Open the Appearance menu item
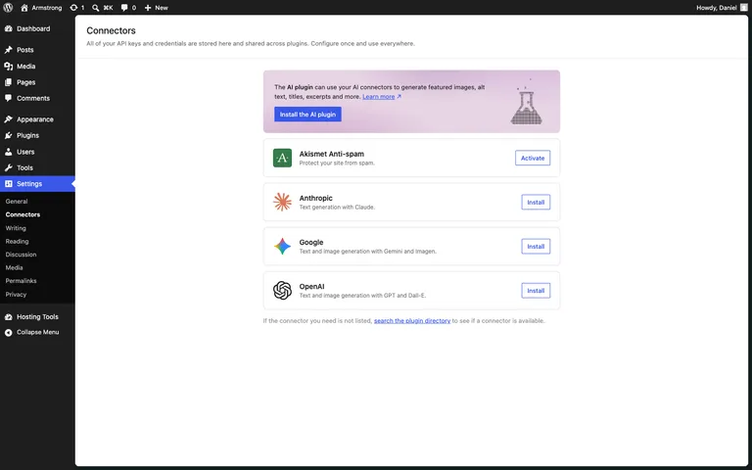752x470 pixels. pyautogui.click(x=37, y=119)
